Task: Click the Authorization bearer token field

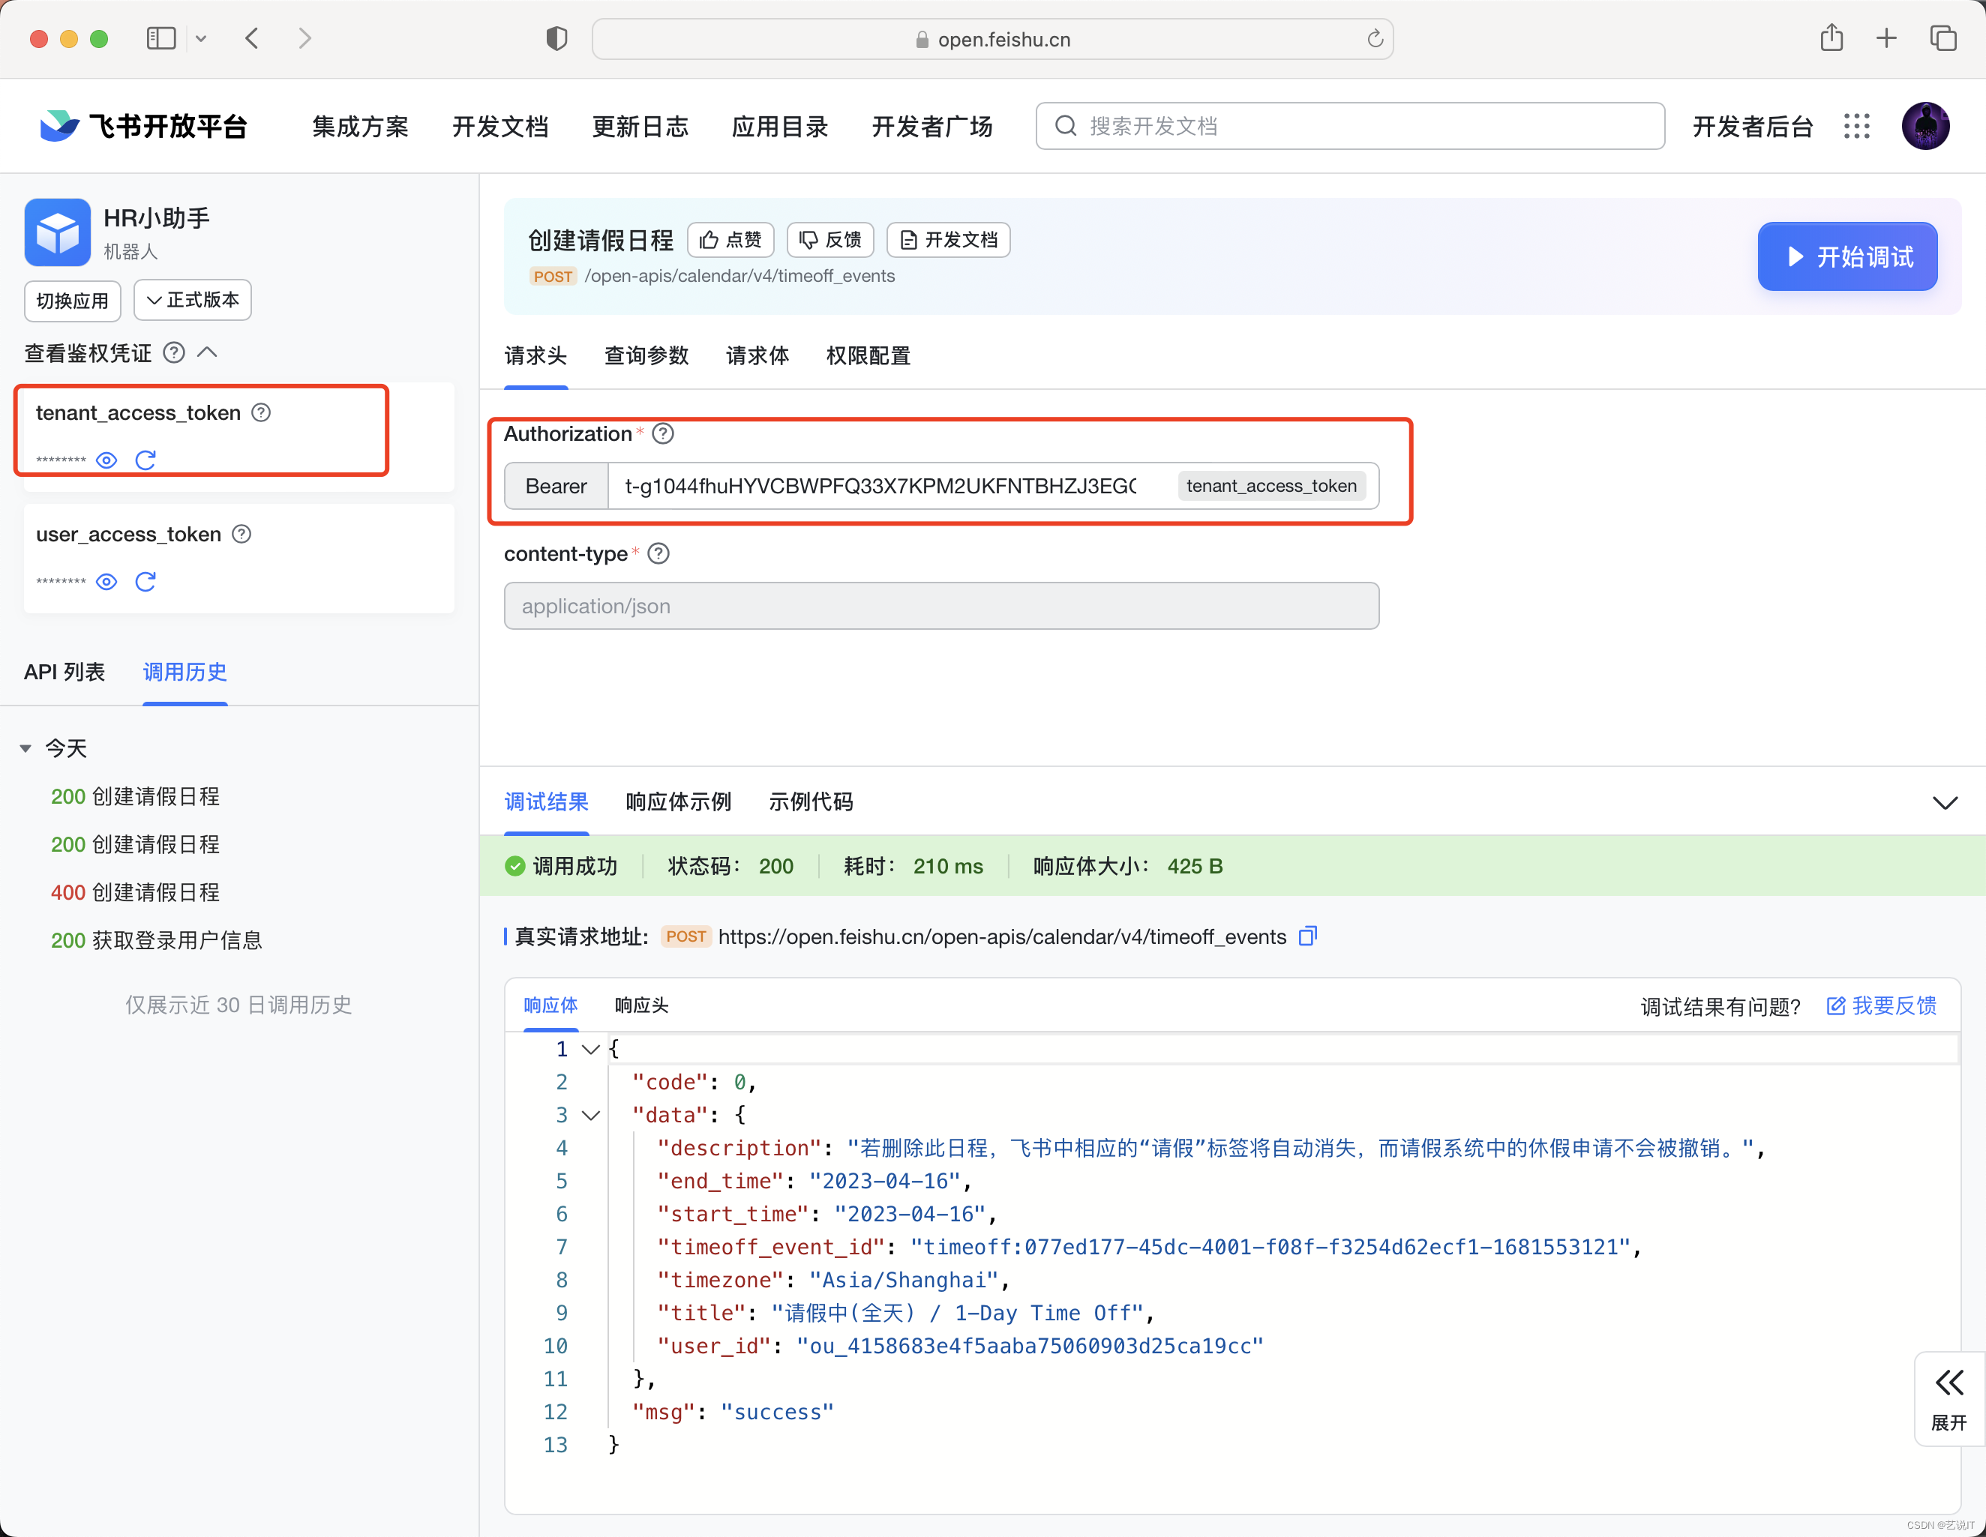Action: [880, 487]
